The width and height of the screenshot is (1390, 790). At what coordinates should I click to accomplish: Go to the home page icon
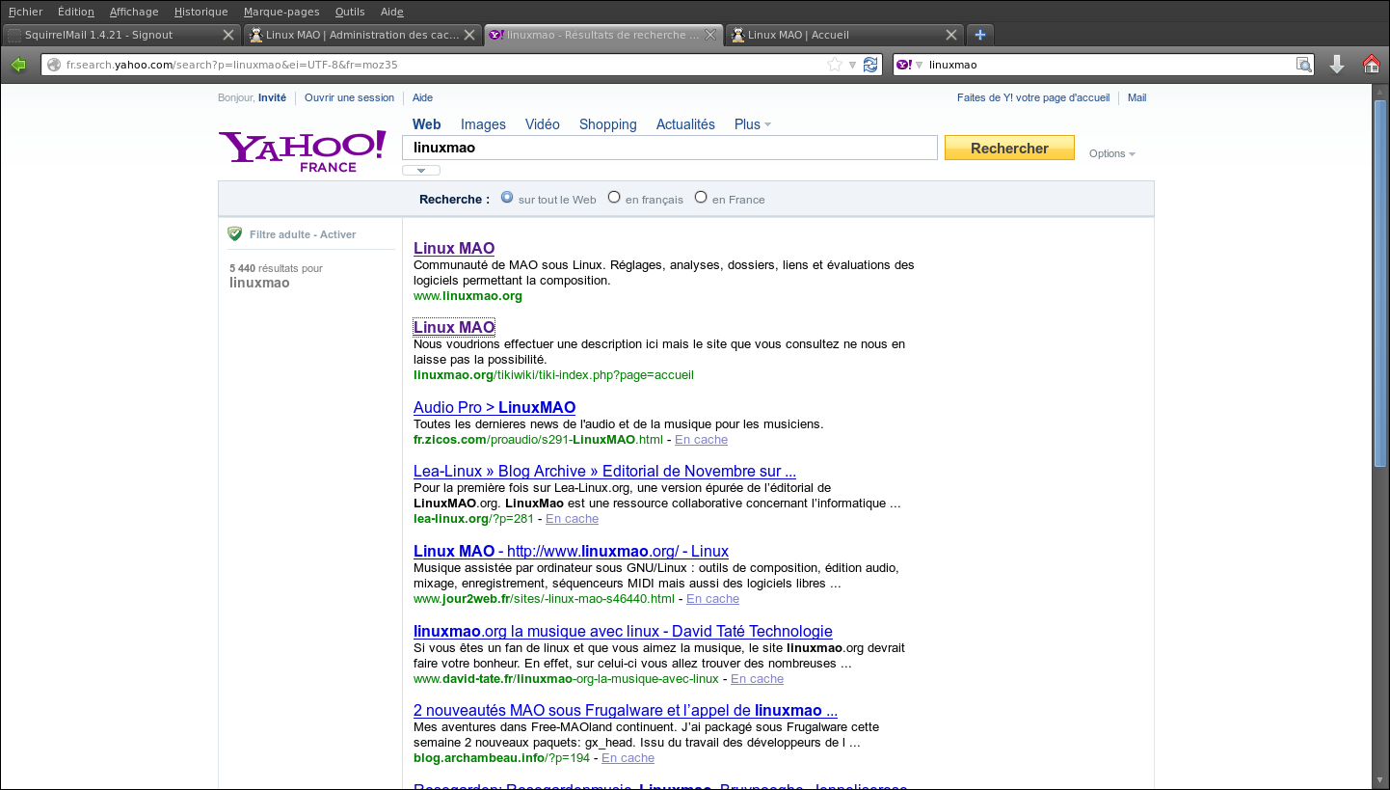point(1371,65)
